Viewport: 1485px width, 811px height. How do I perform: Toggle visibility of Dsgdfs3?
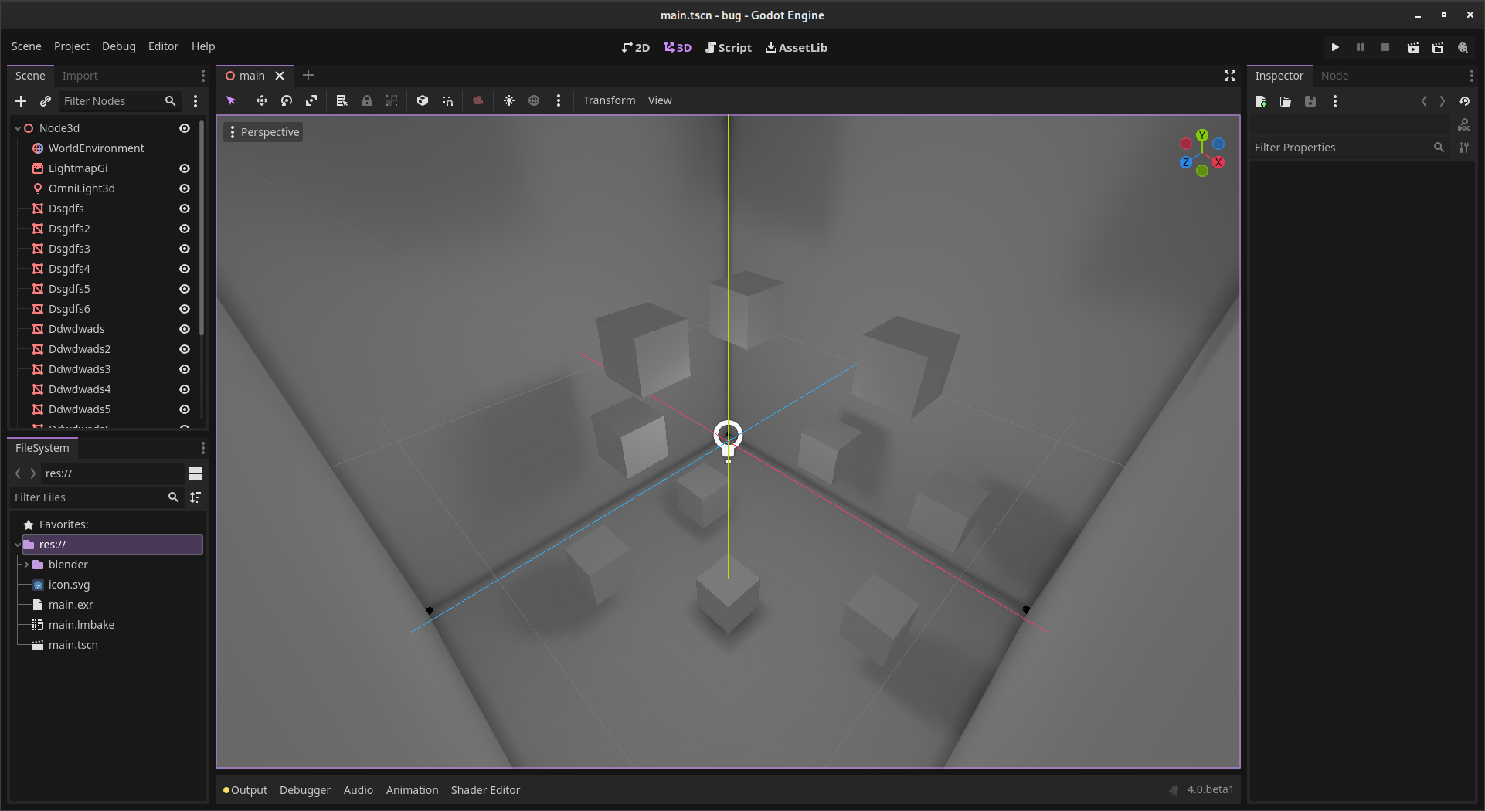[x=185, y=249]
